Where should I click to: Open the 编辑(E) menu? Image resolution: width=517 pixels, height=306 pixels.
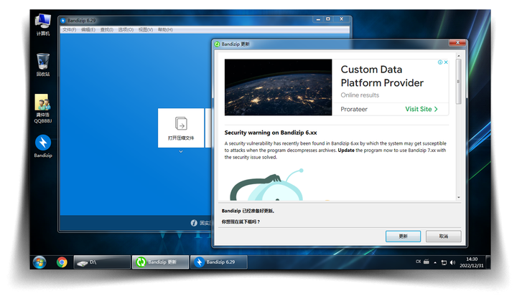click(x=88, y=29)
